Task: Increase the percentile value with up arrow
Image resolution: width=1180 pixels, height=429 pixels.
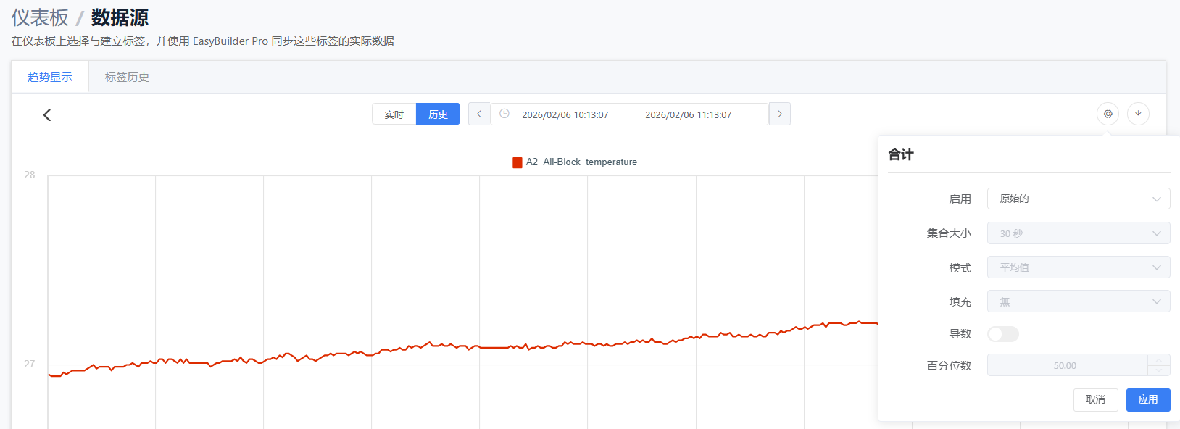Action: pos(1158,360)
